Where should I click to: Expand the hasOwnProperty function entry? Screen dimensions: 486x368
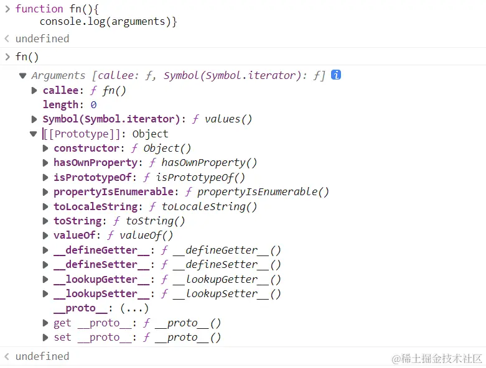(x=45, y=163)
